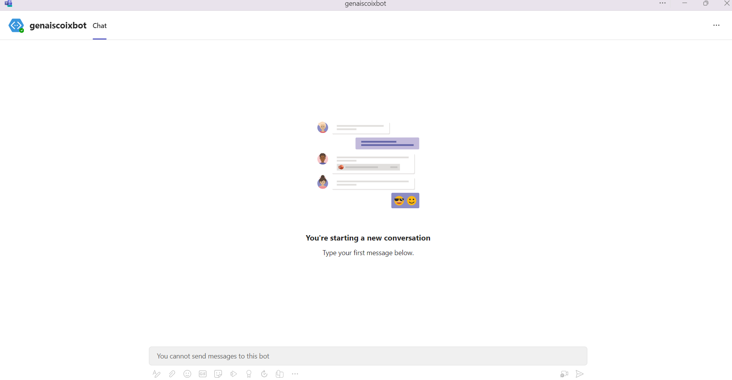Click the Approvals circular-arrow icon
Screen dimensions: 732x380
264,374
